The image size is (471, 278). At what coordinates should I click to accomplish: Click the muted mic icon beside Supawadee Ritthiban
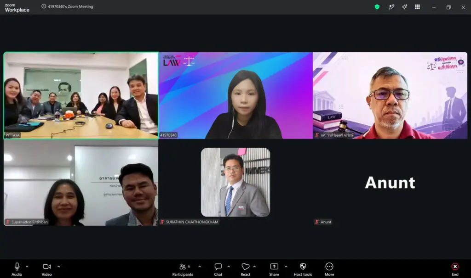(8, 222)
